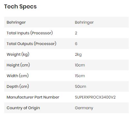The width and height of the screenshot is (133, 117).
Task: Click the Behringer brand value
Action: 84,22
